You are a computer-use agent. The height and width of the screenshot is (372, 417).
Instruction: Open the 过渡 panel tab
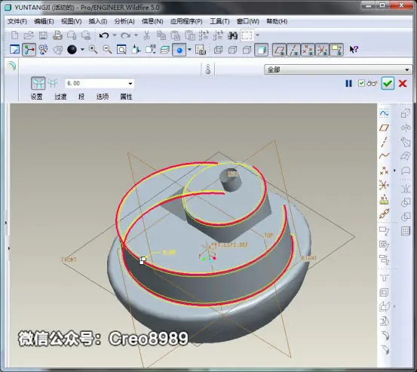click(60, 97)
